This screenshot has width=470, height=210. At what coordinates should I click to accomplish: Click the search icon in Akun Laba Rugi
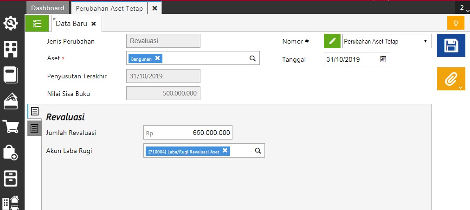[x=258, y=151]
